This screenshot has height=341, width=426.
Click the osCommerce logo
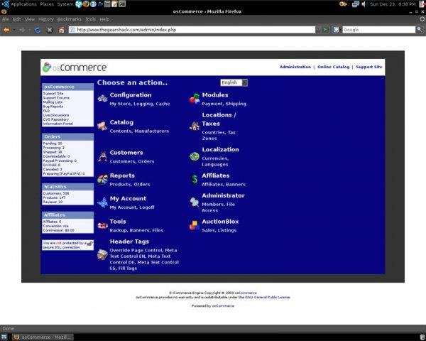pos(75,67)
